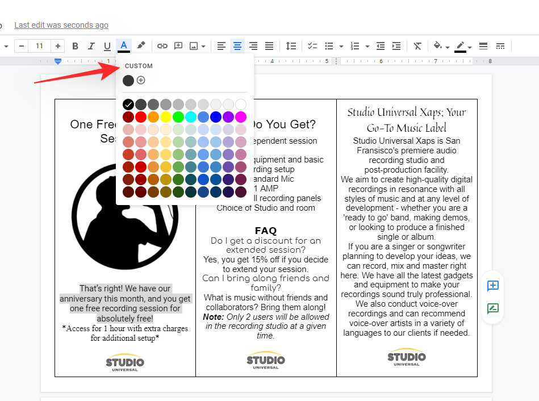Increase font size with plus button

point(57,46)
